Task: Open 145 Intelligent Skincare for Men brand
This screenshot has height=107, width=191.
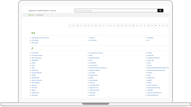Action: pos(40,38)
